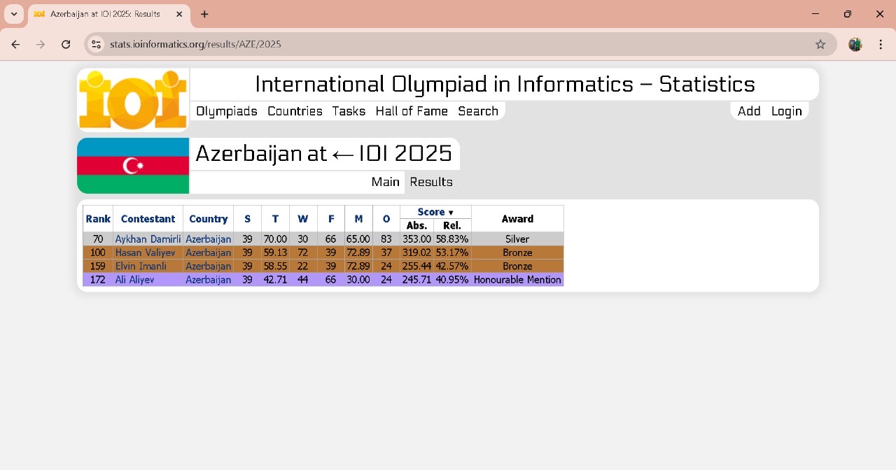Open contestant Aykhan Damirli's profile

[148, 239]
